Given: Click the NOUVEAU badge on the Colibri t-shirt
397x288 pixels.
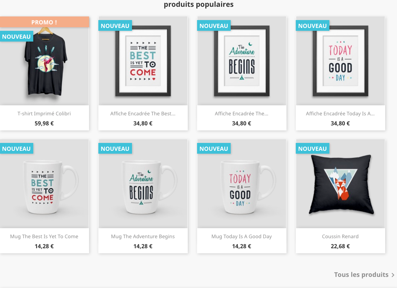Looking at the screenshot, I should (x=16, y=37).
